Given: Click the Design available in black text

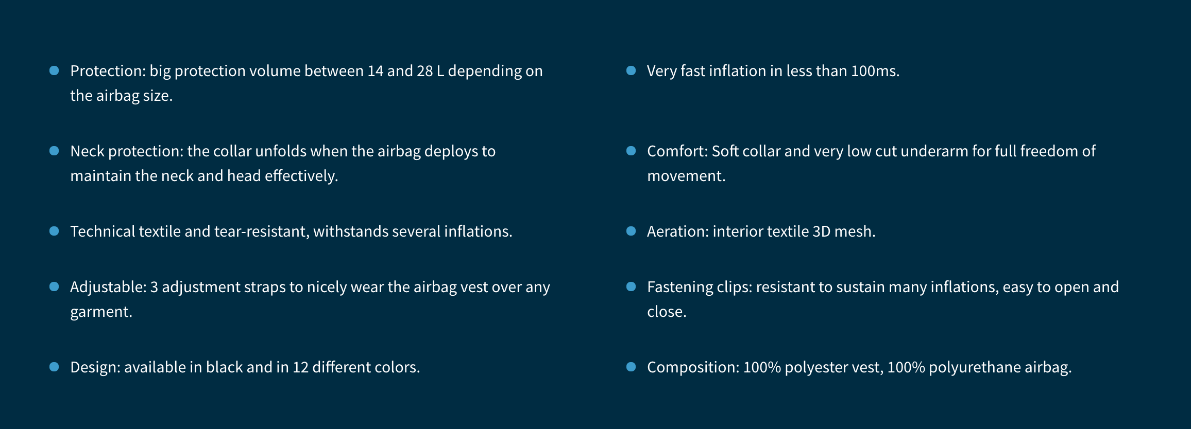Looking at the screenshot, I should click(245, 368).
